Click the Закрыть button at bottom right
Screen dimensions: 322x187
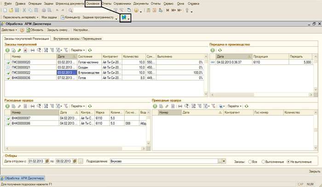click(314, 171)
